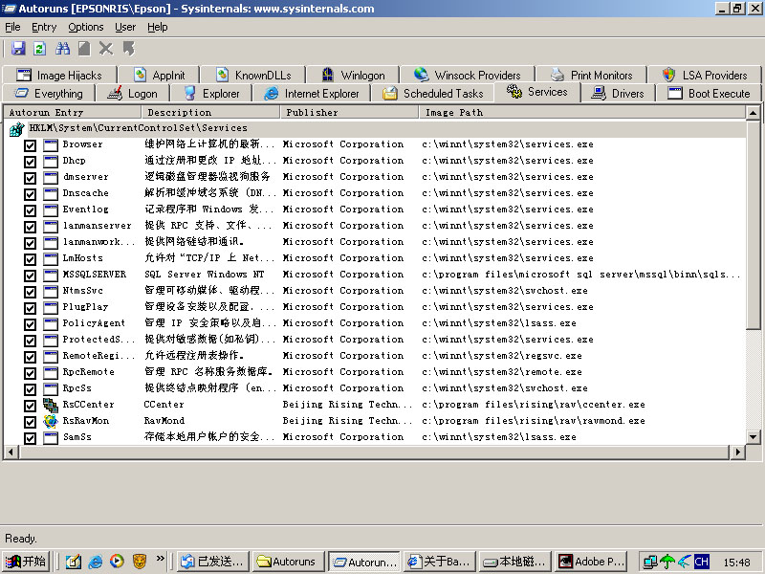The height and width of the screenshot is (574, 765).
Task: Sort by the Image Path column header
Action: [582, 113]
